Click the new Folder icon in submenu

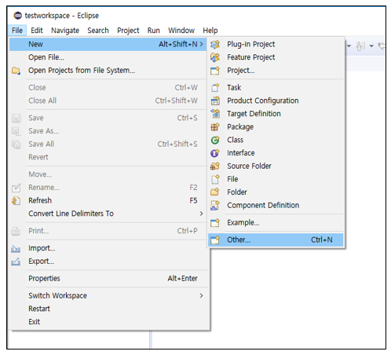(215, 192)
